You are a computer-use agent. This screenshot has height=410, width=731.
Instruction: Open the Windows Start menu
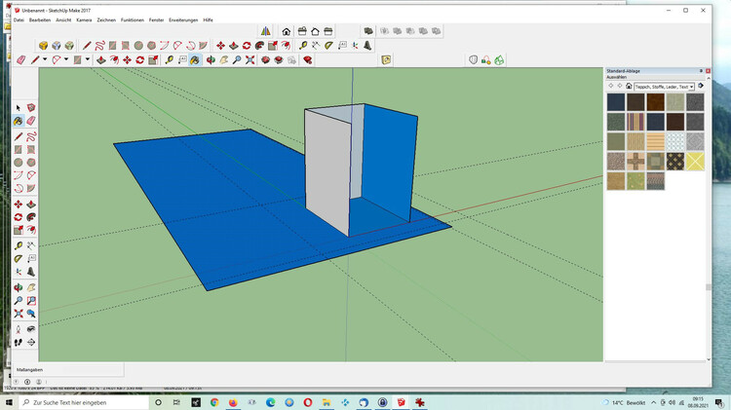point(9,402)
